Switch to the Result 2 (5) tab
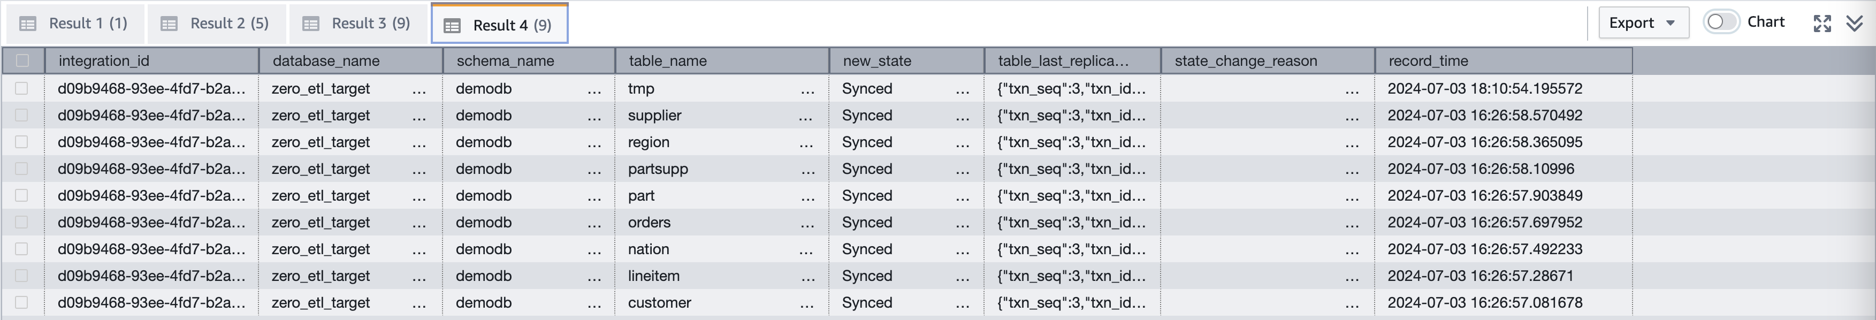The width and height of the screenshot is (1876, 320). (x=216, y=22)
